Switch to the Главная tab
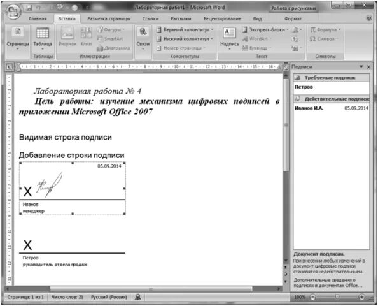Viewport: 378px width, 306px height. tap(38, 19)
